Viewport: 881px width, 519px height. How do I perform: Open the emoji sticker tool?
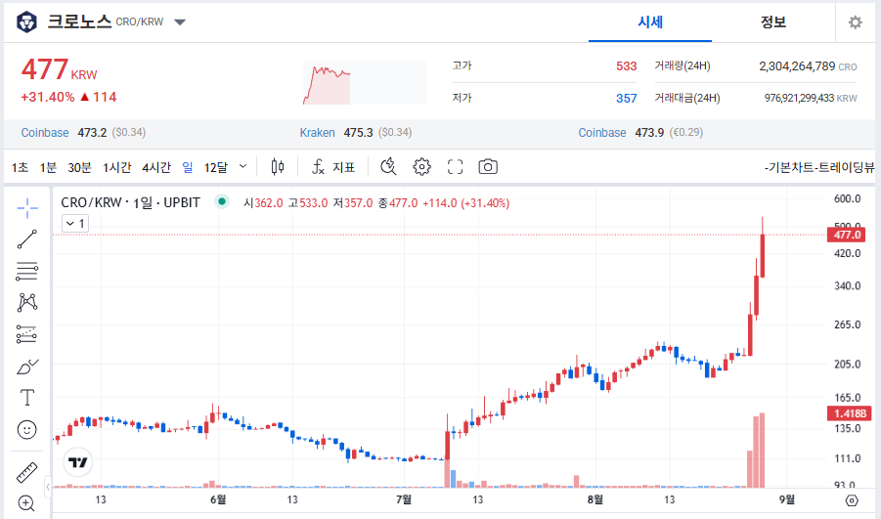[27, 430]
